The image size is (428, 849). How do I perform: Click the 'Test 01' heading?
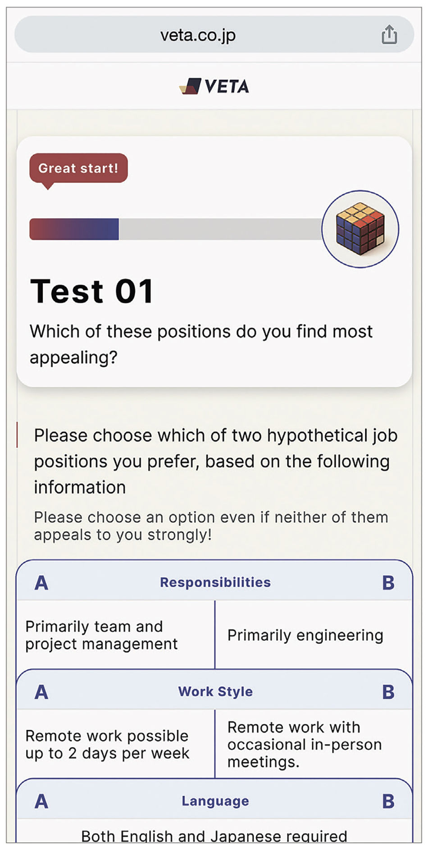92,292
